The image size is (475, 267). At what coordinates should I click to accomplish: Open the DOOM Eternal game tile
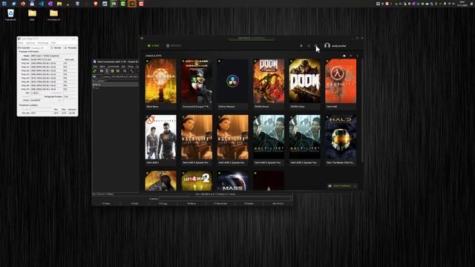click(269, 84)
